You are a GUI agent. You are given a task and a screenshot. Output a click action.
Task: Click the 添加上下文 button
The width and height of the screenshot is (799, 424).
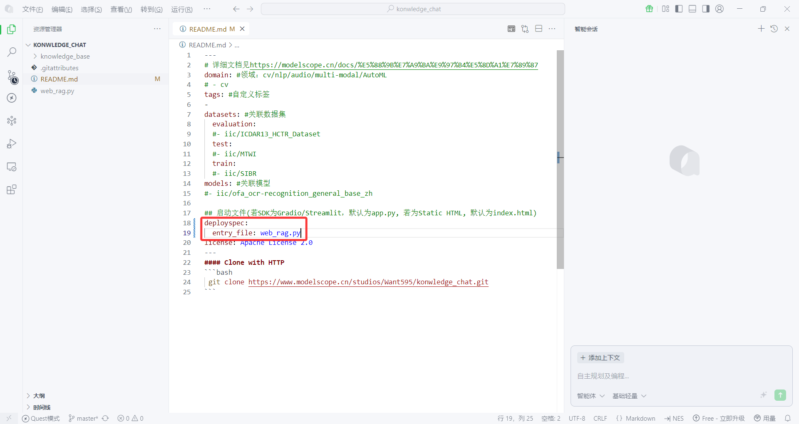(x=600, y=357)
